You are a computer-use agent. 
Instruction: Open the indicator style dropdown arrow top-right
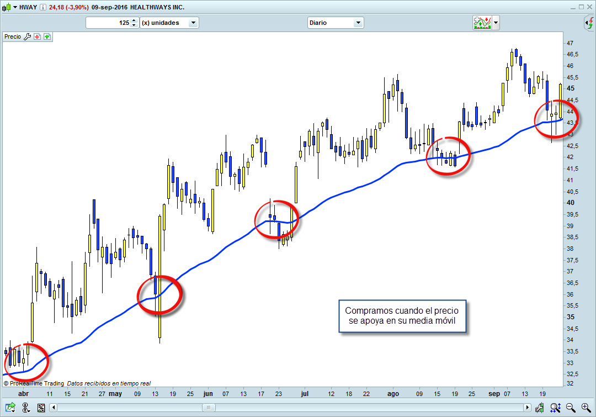click(496, 22)
